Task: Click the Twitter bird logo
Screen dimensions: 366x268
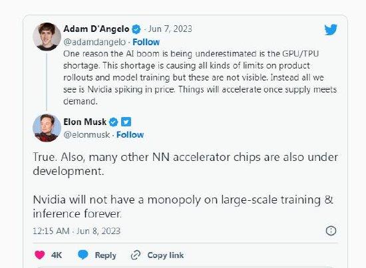Action: 331,29
